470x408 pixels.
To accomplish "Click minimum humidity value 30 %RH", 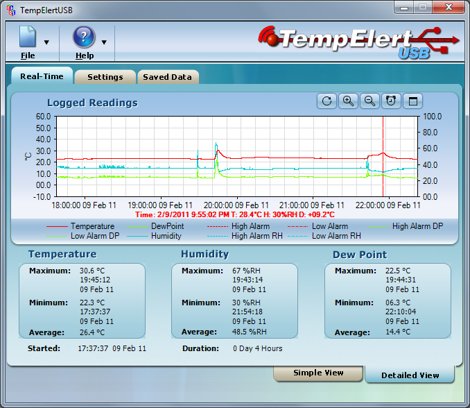I will point(246,303).
